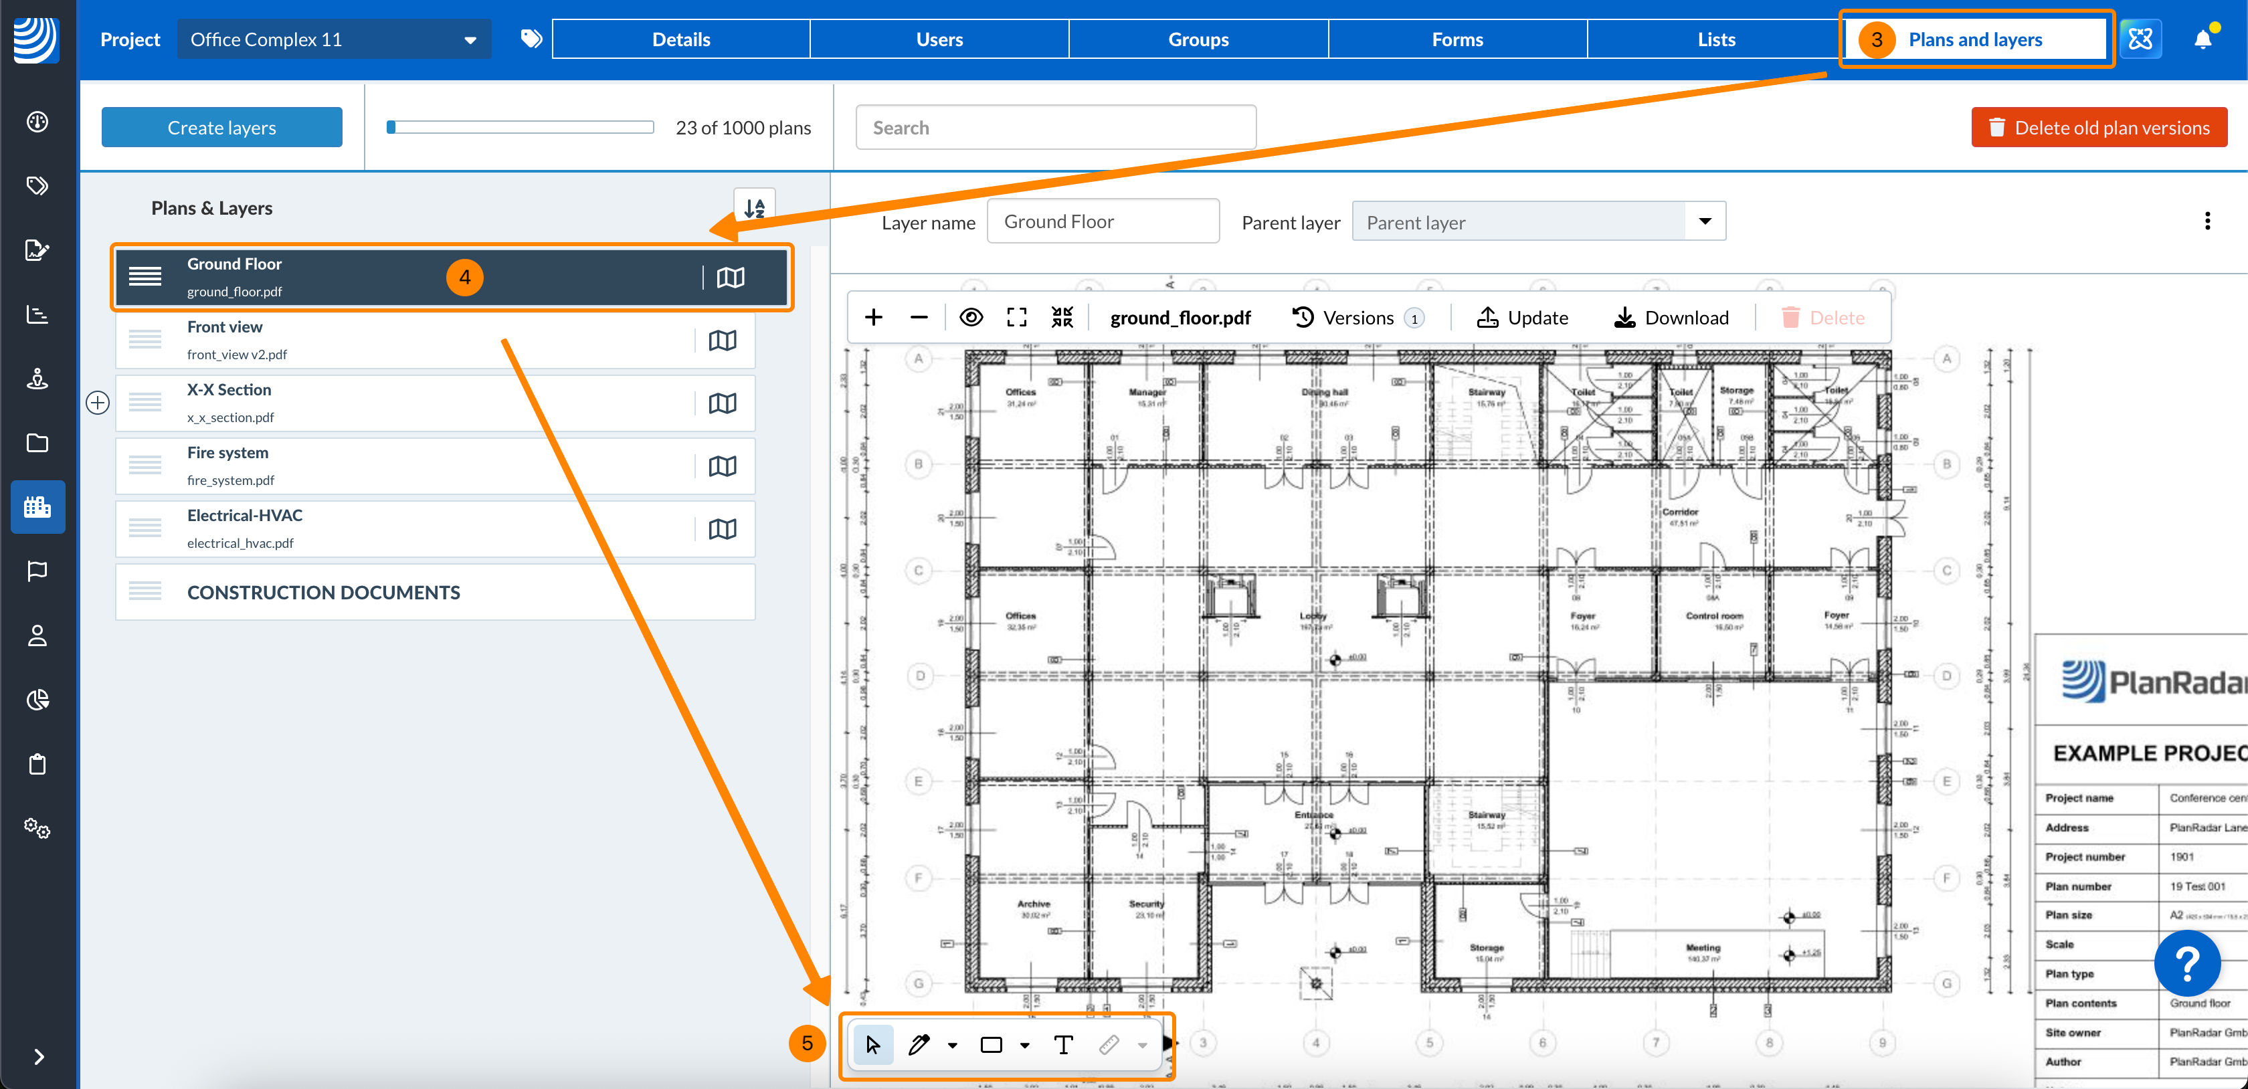2248x1089 pixels.
Task: Switch to the Details tab
Action: point(682,39)
